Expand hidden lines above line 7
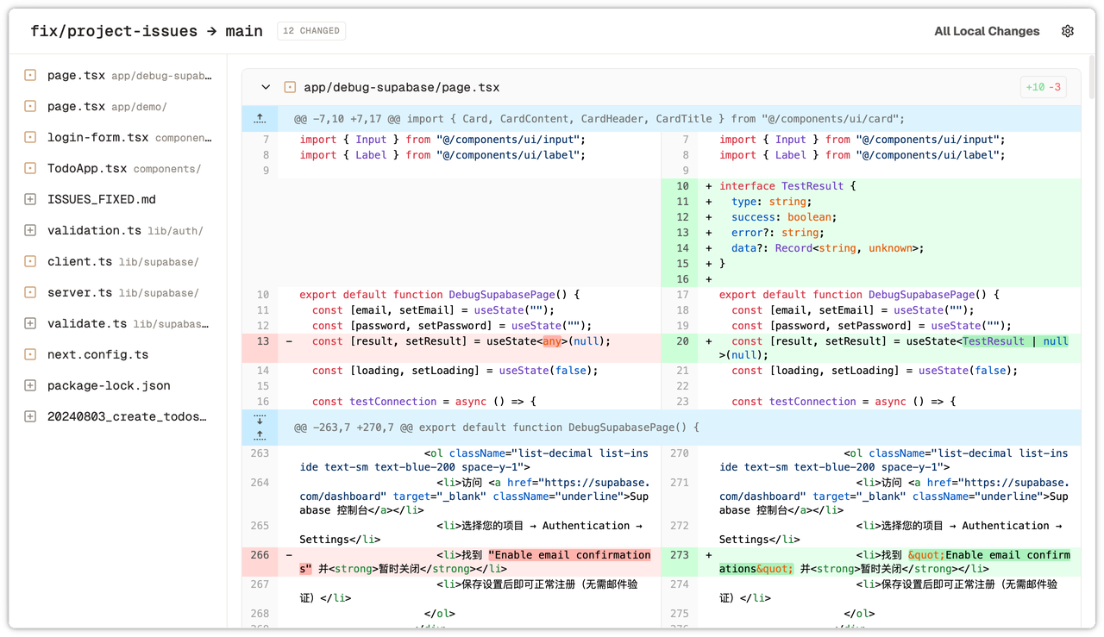Screen dimensions: 1104x637 [x=260, y=119]
